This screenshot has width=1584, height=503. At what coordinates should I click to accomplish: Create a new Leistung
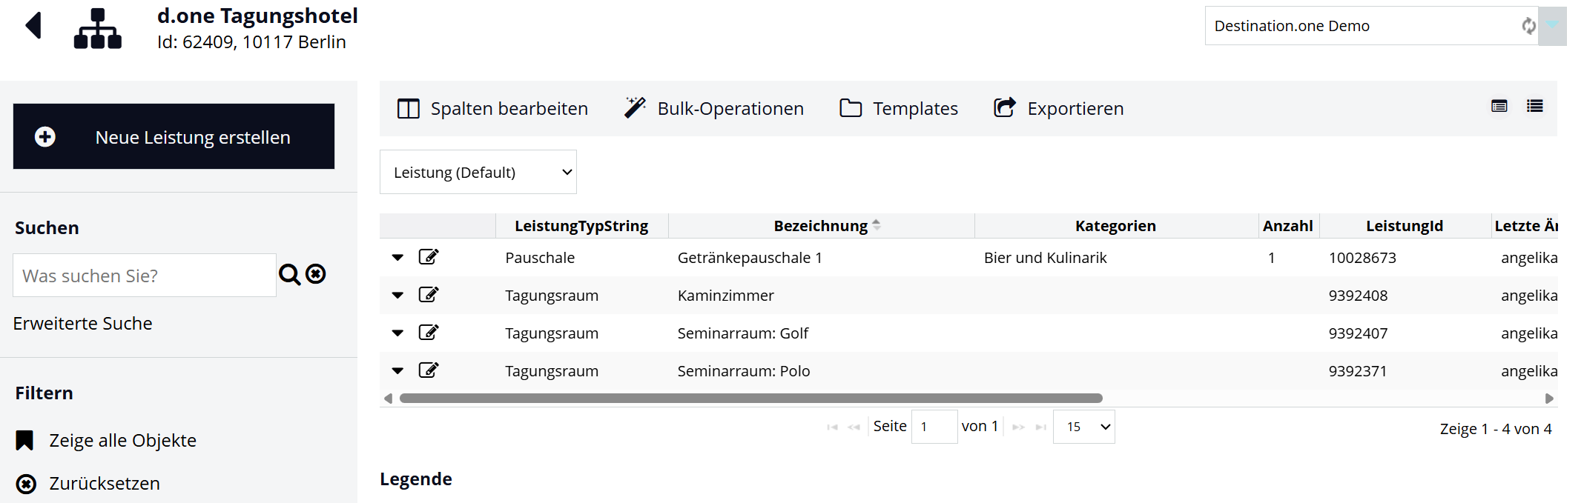point(174,136)
